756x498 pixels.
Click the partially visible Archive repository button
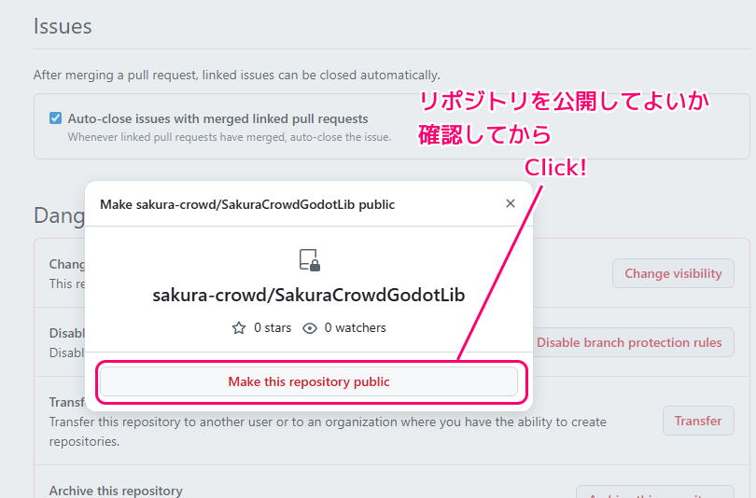(x=653, y=491)
